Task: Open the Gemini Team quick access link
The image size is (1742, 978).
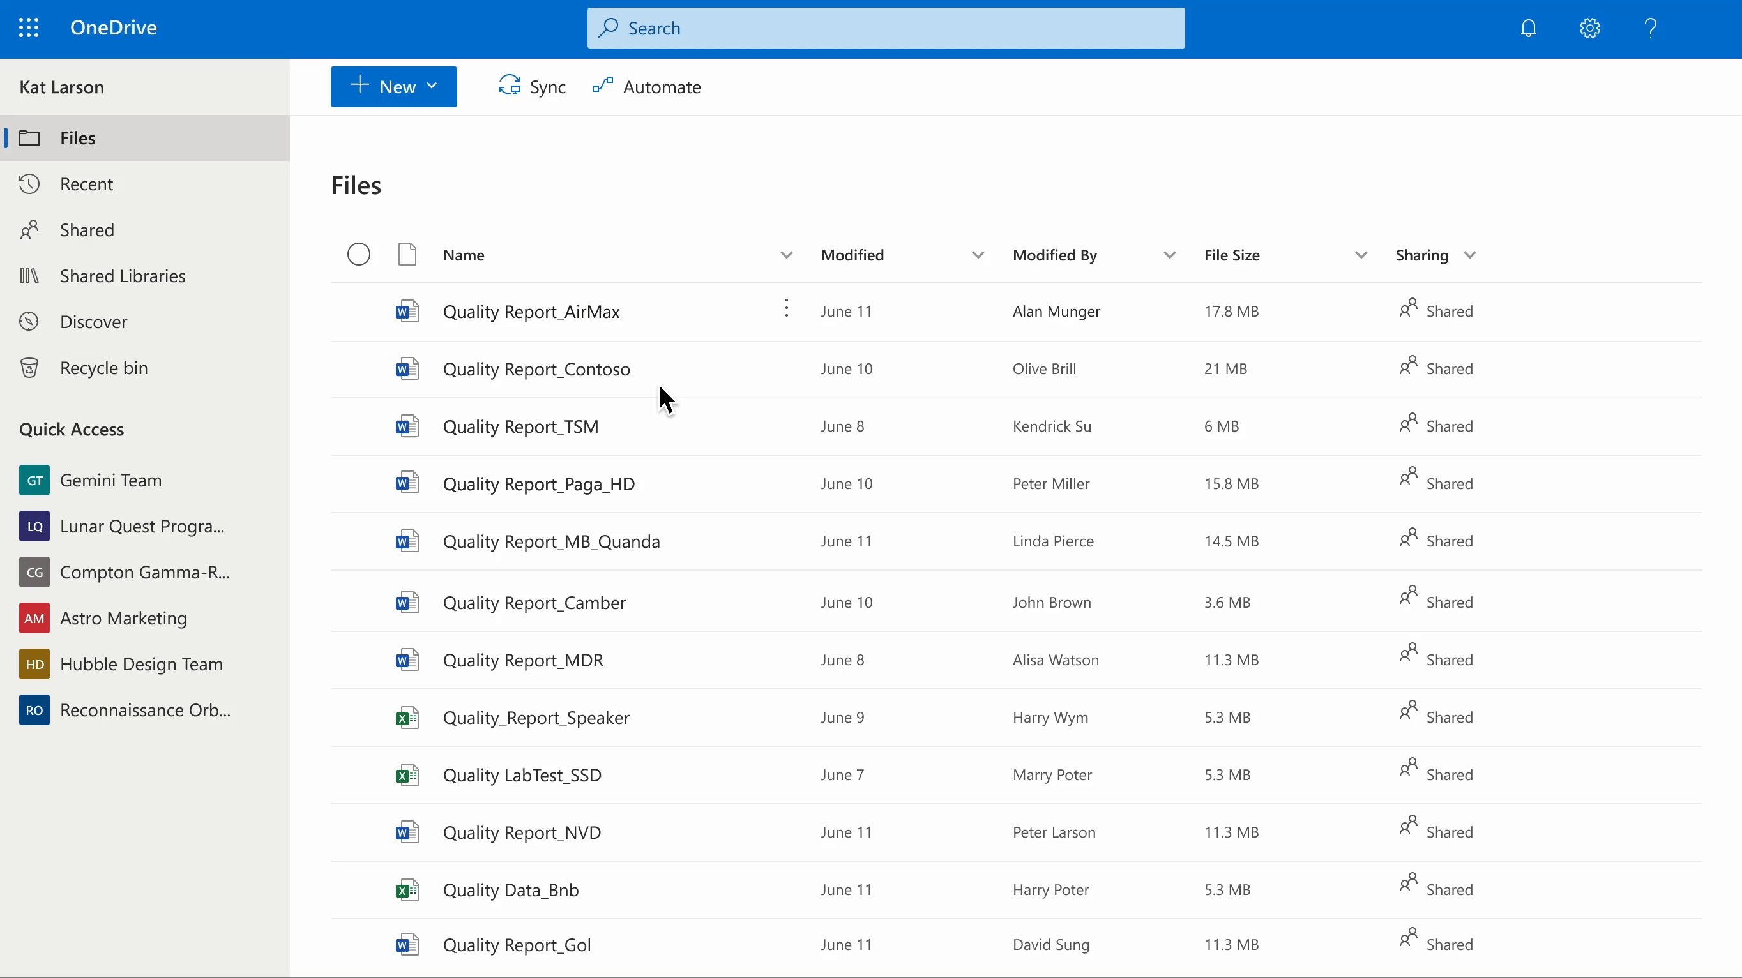Action: pos(110,480)
